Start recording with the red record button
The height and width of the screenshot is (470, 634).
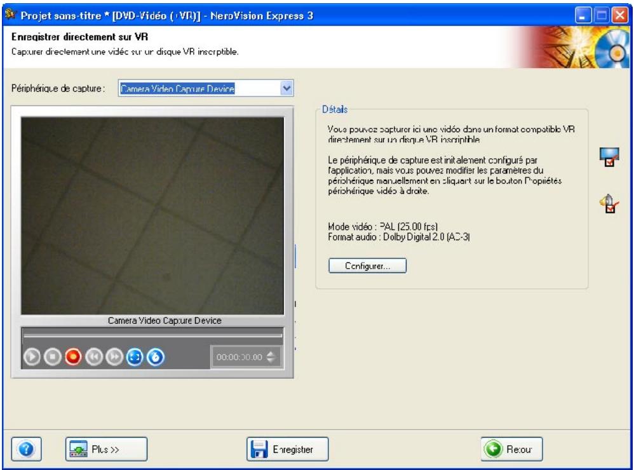tap(73, 357)
